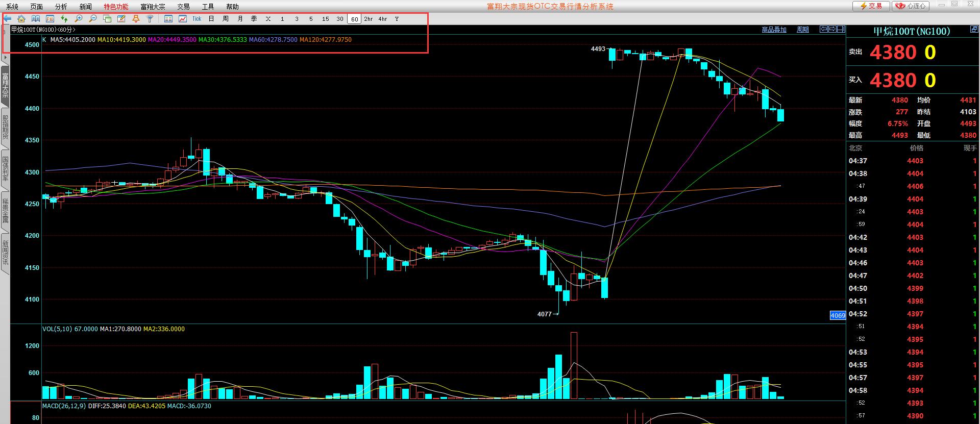Click the home icon in toolbar

(21, 19)
